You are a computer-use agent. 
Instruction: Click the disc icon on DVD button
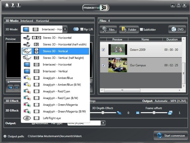173,29
